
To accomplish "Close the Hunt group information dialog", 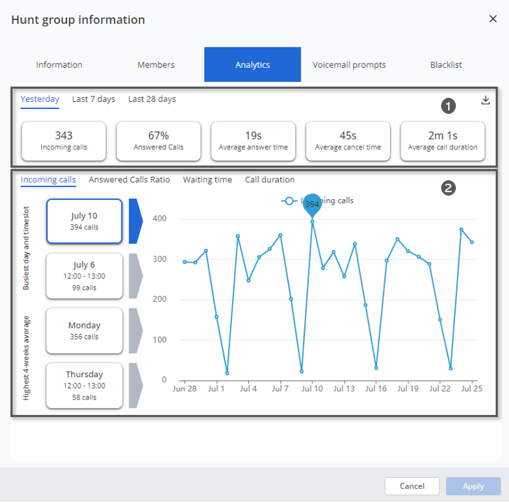I will point(493,19).
